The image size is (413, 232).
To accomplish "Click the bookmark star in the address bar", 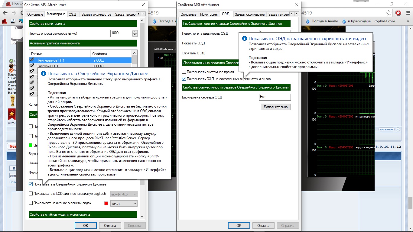I will (389, 13).
